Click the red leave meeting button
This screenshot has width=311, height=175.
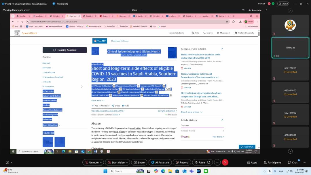coord(225,162)
